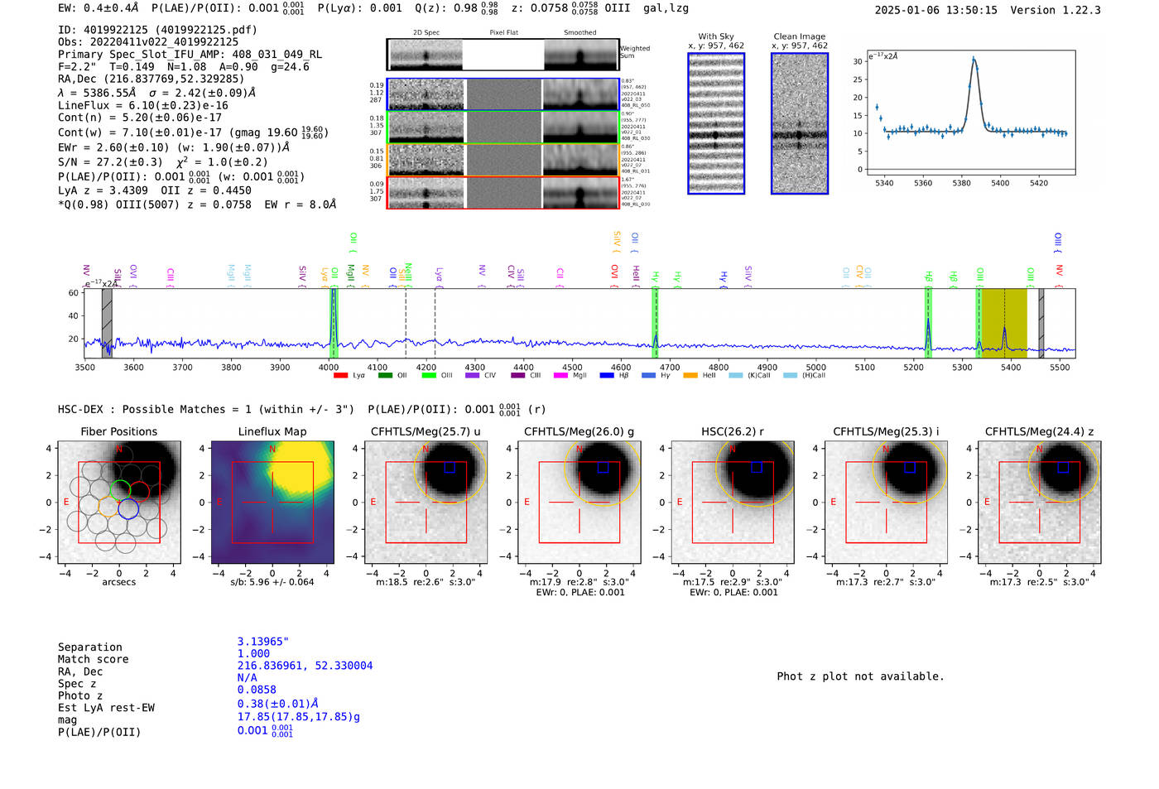Image resolution: width=1159 pixels, height=789 pixels.
Task: Click the s/b: 5.96 +/- 0.064 caption
Action: (x=272, y=582)
